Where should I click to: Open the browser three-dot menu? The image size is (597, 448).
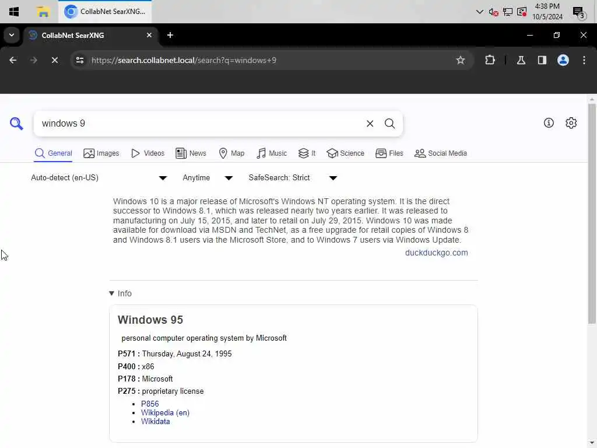pyautogui.click(x=584, y=60)
